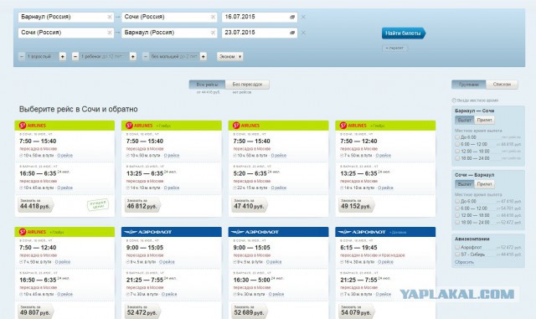Select Списком view tab
This screenshot has width=536, height=319.
(502, 85)
